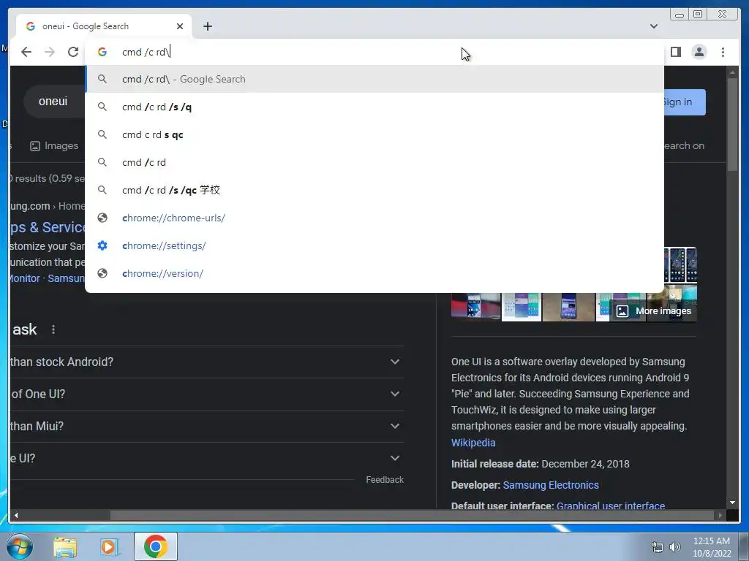
Task: Open the Samsung Electronics developer link
Action: point(551,485)
